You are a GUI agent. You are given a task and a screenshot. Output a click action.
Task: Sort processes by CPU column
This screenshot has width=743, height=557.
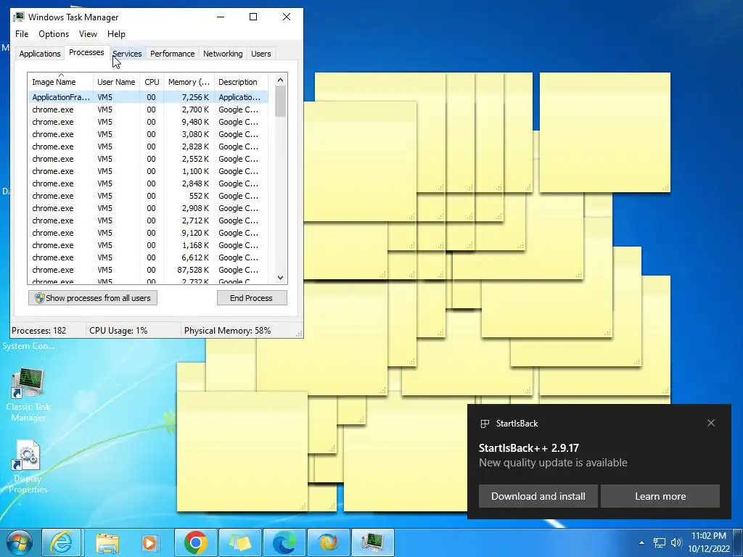pos(152,81)
